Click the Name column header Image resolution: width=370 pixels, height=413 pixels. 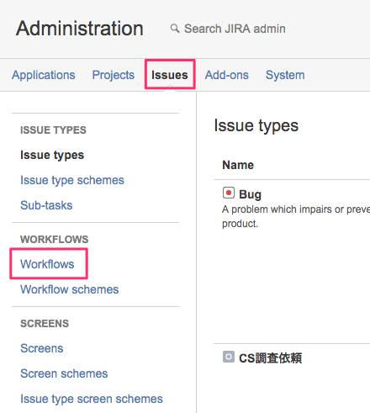[238, 165]
